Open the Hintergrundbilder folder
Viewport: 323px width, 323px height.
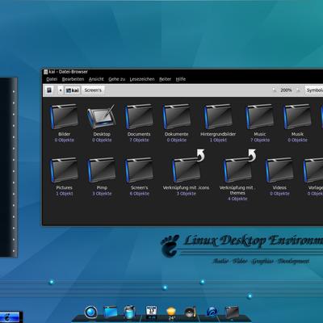click(218, 117)
